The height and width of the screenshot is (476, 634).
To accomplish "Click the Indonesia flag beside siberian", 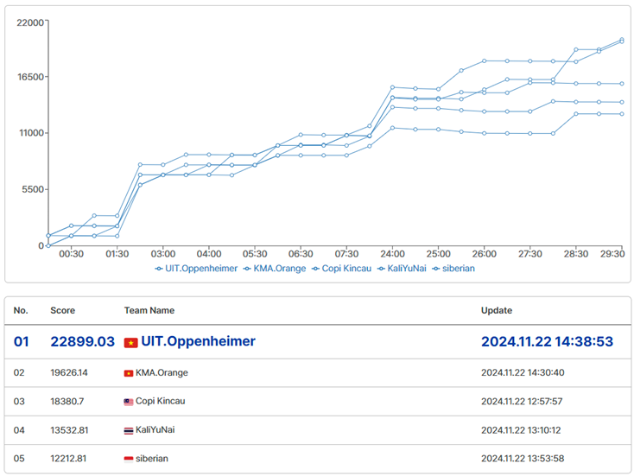I will point(129,459).
